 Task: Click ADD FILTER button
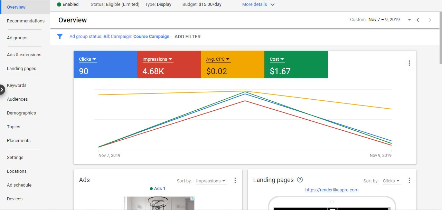coord(187,37)
